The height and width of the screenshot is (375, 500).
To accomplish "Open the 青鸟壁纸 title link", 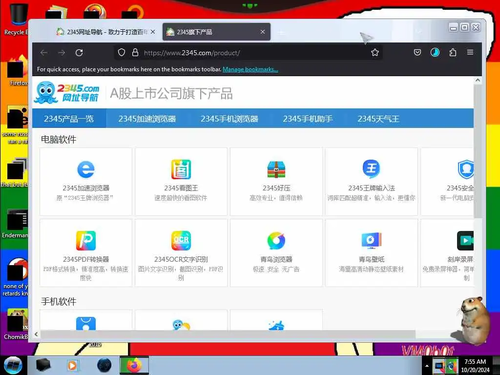I will [371, 259].
